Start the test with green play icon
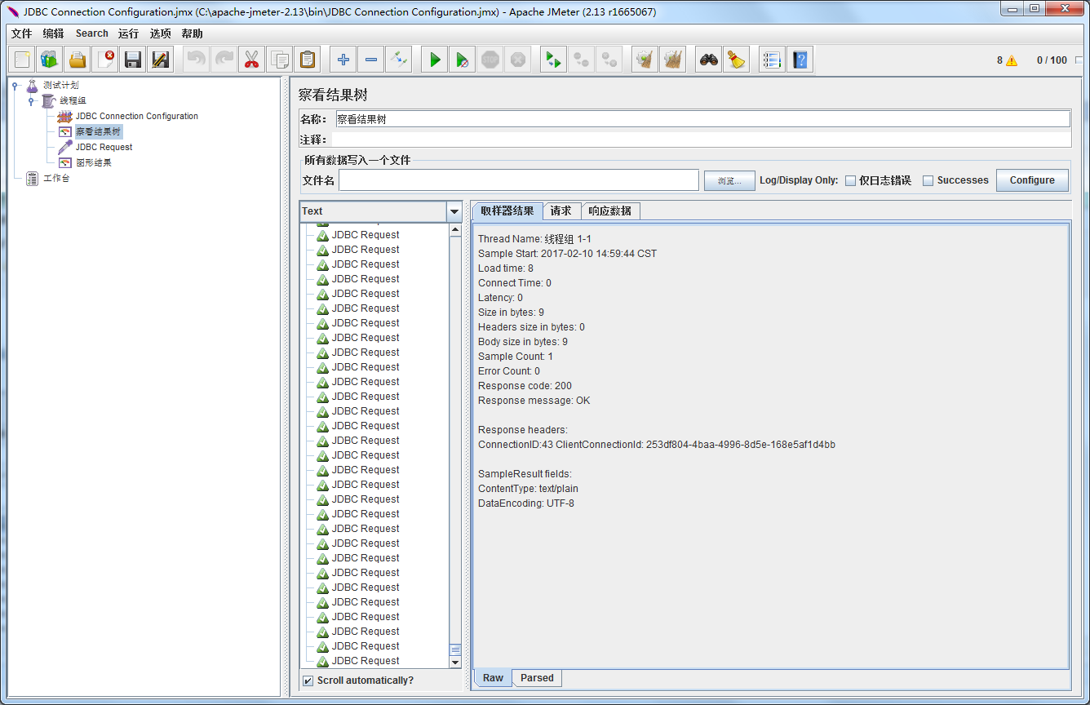The image size is (1090, 705). click(435, 60)
